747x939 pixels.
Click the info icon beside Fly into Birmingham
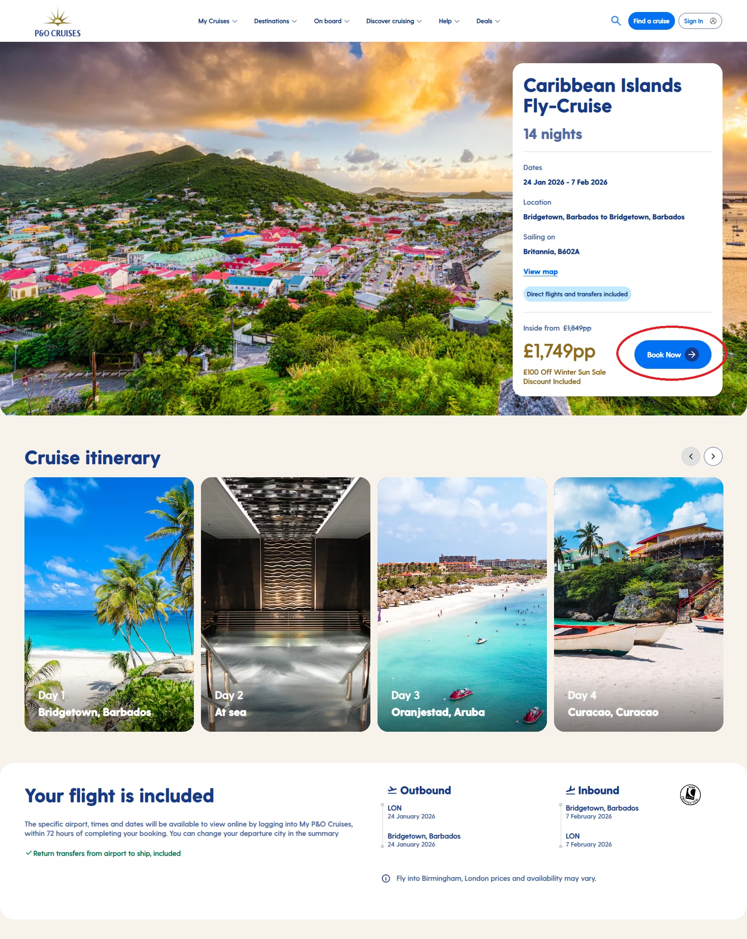[386, 878]
